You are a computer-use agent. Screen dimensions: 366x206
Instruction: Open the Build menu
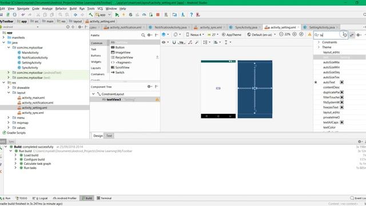tap(73, 9)
